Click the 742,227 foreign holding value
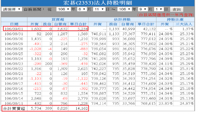Viewport: 200px width, 114px height. coord(99,69)
